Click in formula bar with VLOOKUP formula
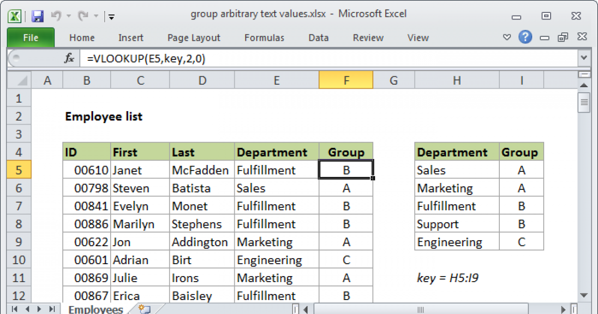This screenshot has height=314, width=598. click(x=299, y=59)
